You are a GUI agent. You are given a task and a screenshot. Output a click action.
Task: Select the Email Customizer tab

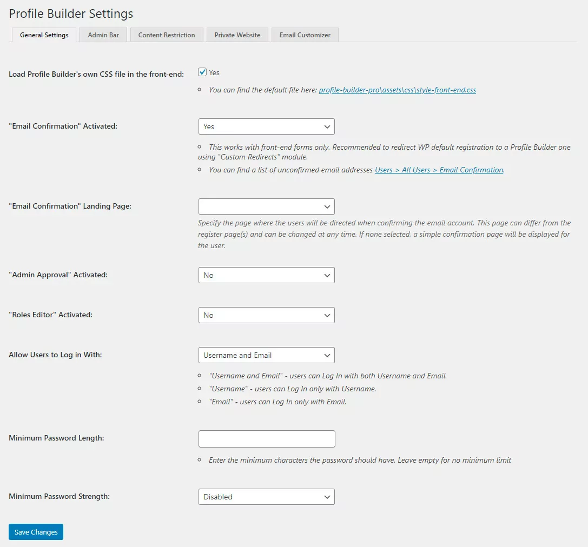point(305,35)
